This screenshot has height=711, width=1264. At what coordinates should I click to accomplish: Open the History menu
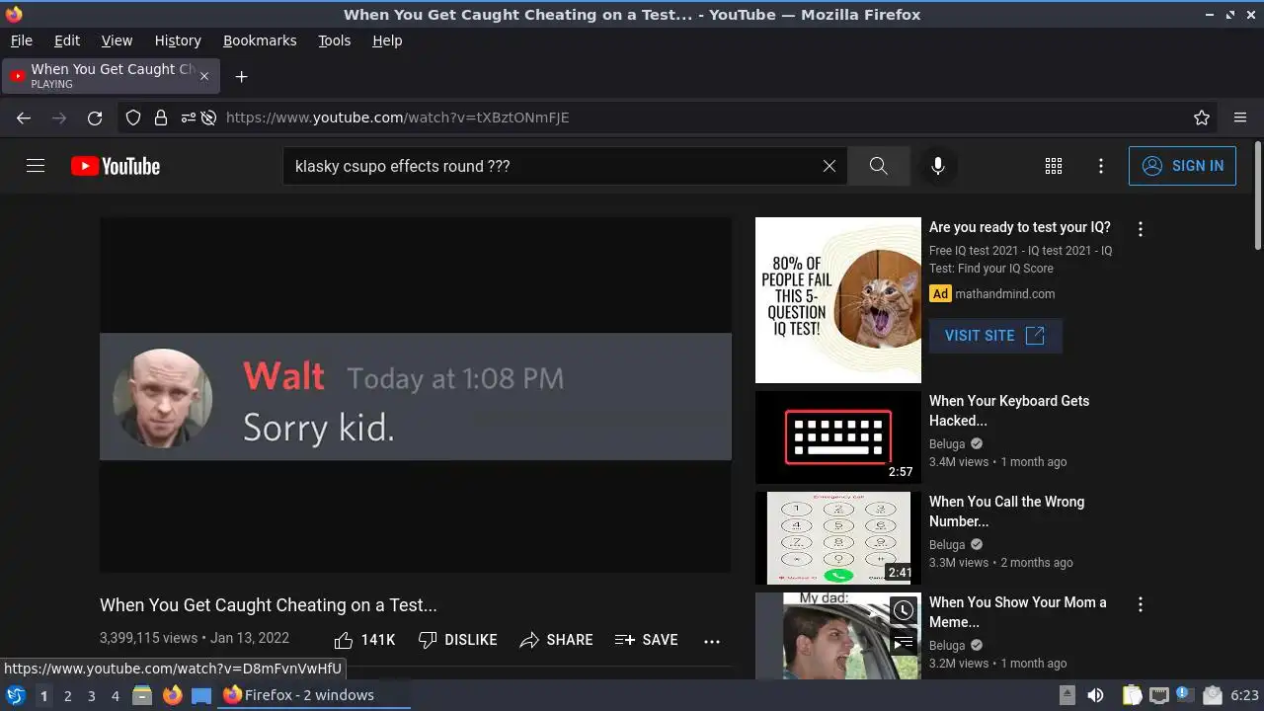[178, 40]
